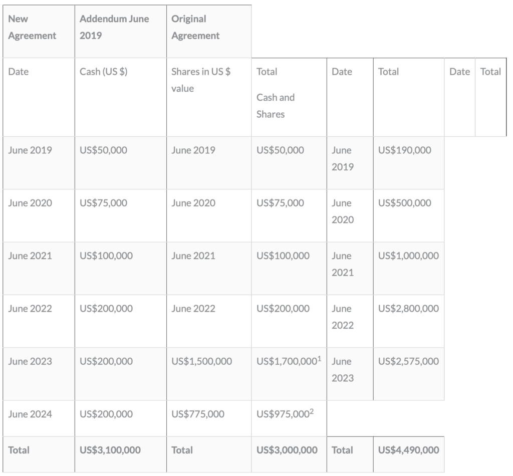Viewport: 513px width, 476px height.
Task: Click the Shares in US $ value heading
Action: coord(201,80)
